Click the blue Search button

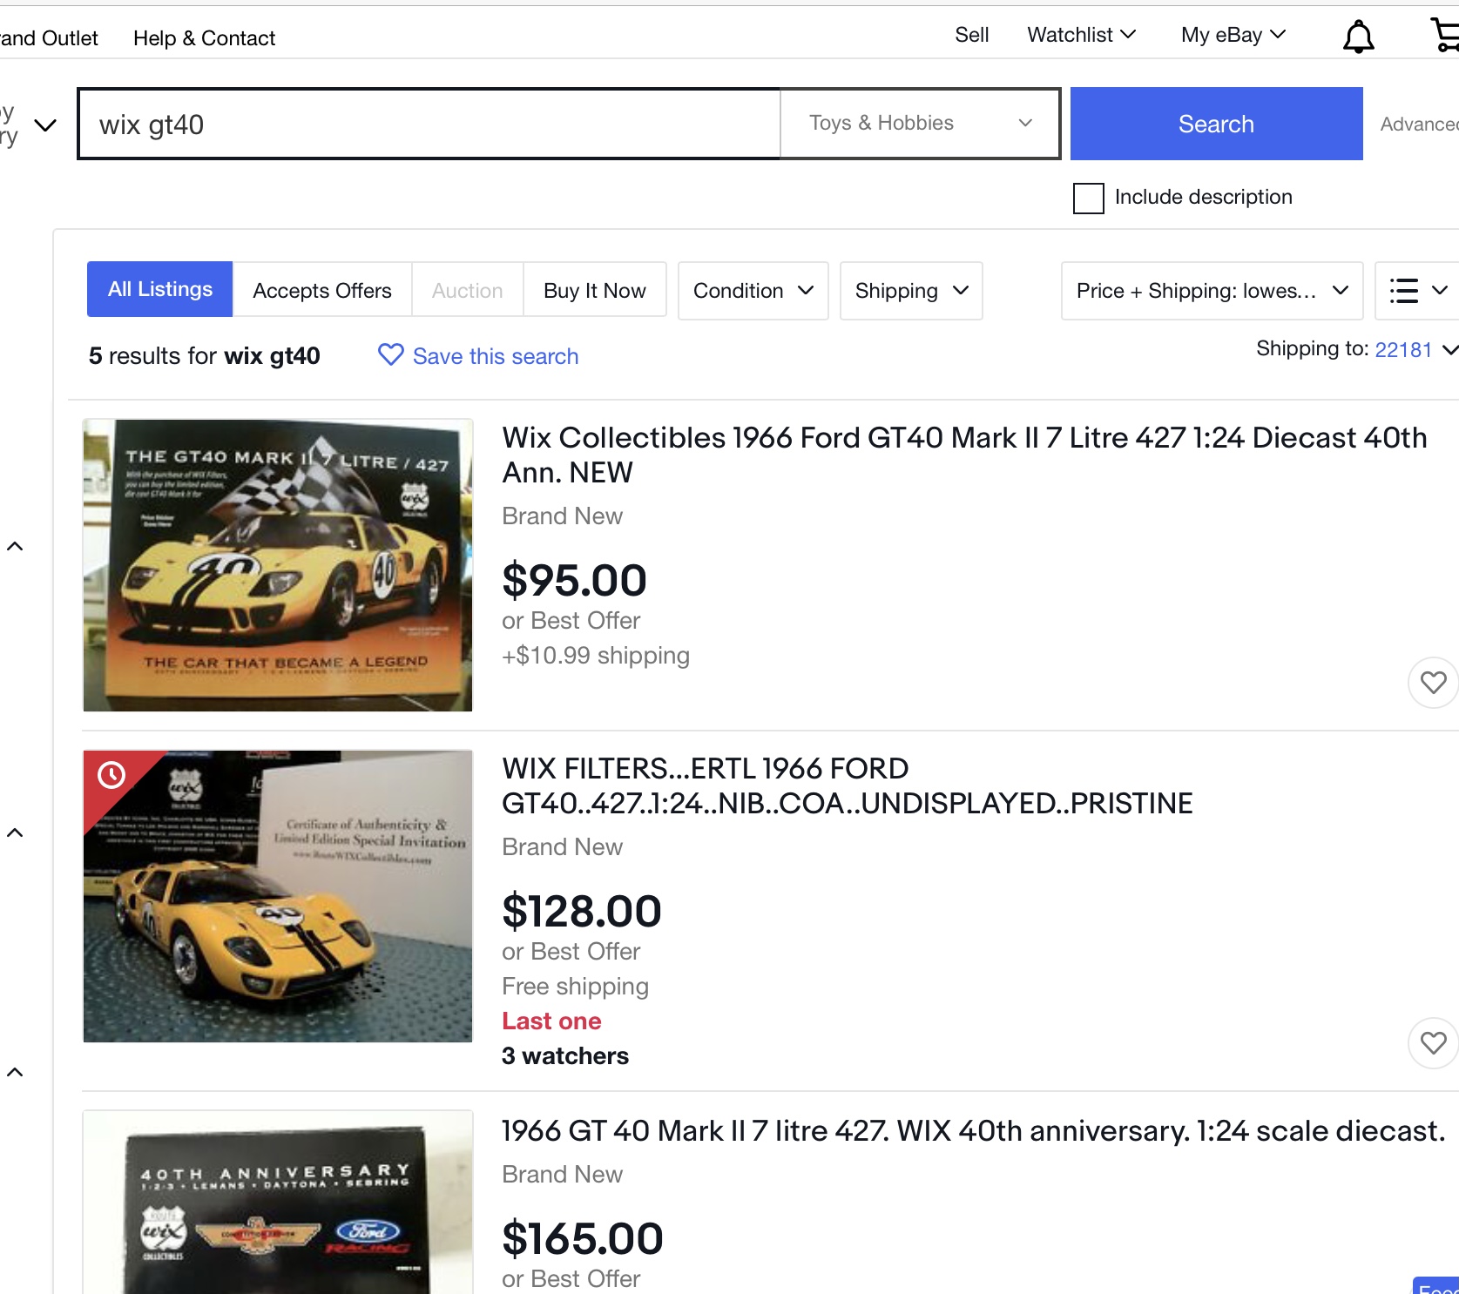coord(1216,124)
